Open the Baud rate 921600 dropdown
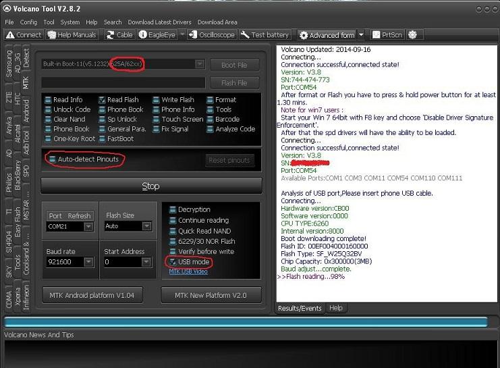The image size is (500, 368). click(x=88, y=262)
